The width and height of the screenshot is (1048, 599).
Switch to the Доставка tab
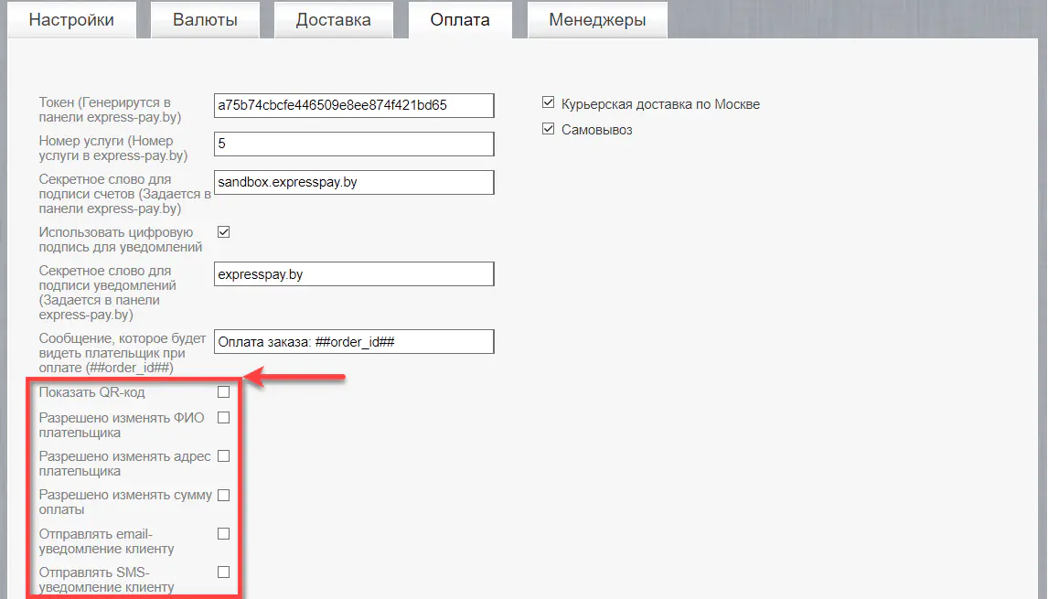(x=333, y=18)
